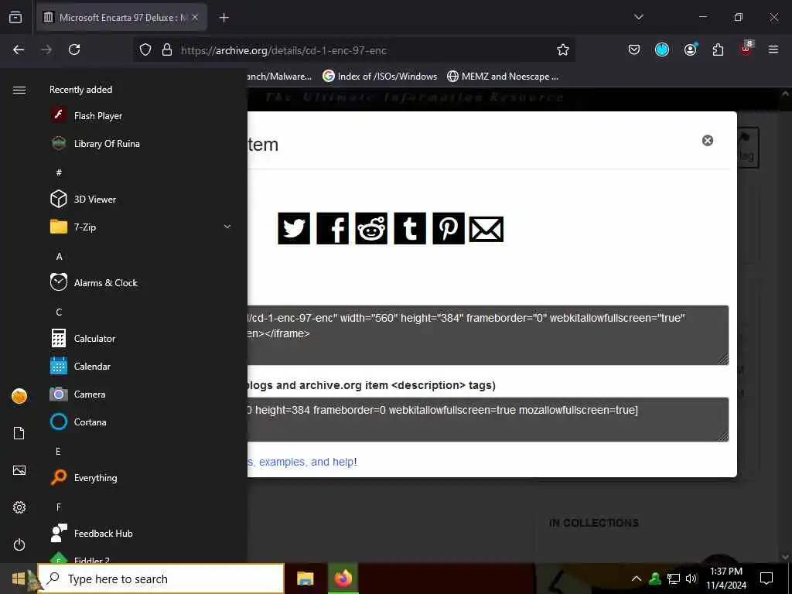Open Pictures from Start sidebar

19,470
